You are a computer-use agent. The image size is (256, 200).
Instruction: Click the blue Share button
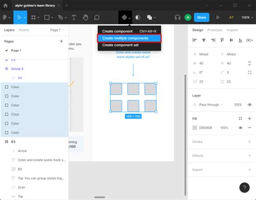(201, 17)
